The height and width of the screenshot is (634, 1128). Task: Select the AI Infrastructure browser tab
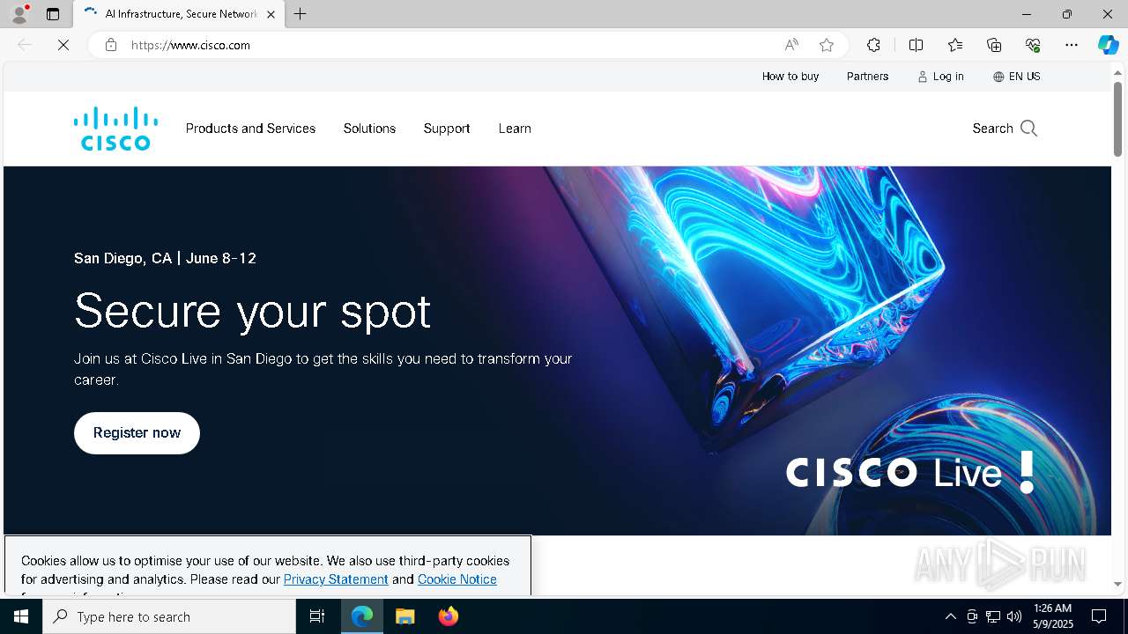pyautogui.click(x=180, y=14)
